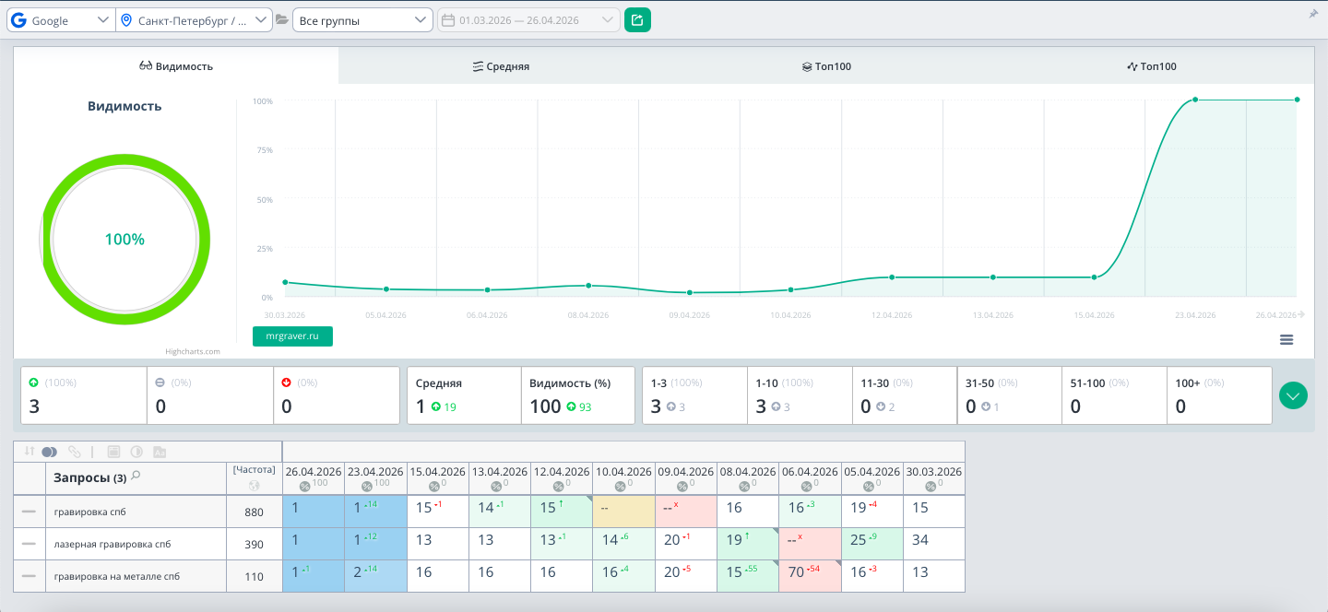Click the pin icon in top-right corner

pyautogui.click(x=1313, y=14)
